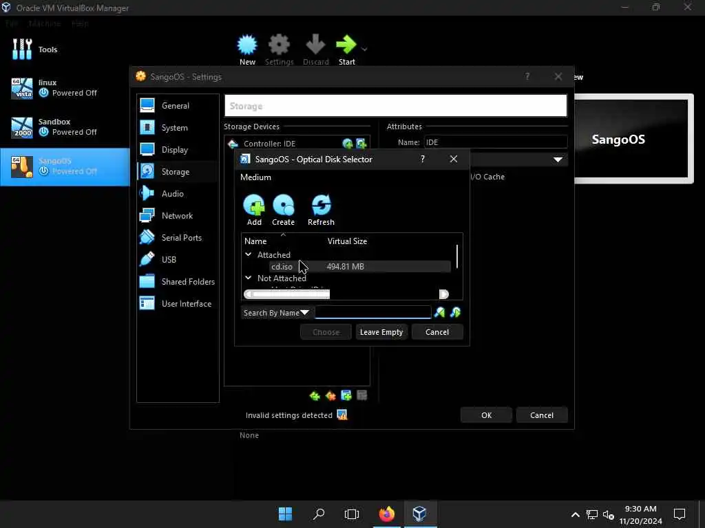The height and width of the screenshot is (528, 705).
Task: Open Firefox from the taskbar
Action: pyautogui.click(x=387, y=514)
